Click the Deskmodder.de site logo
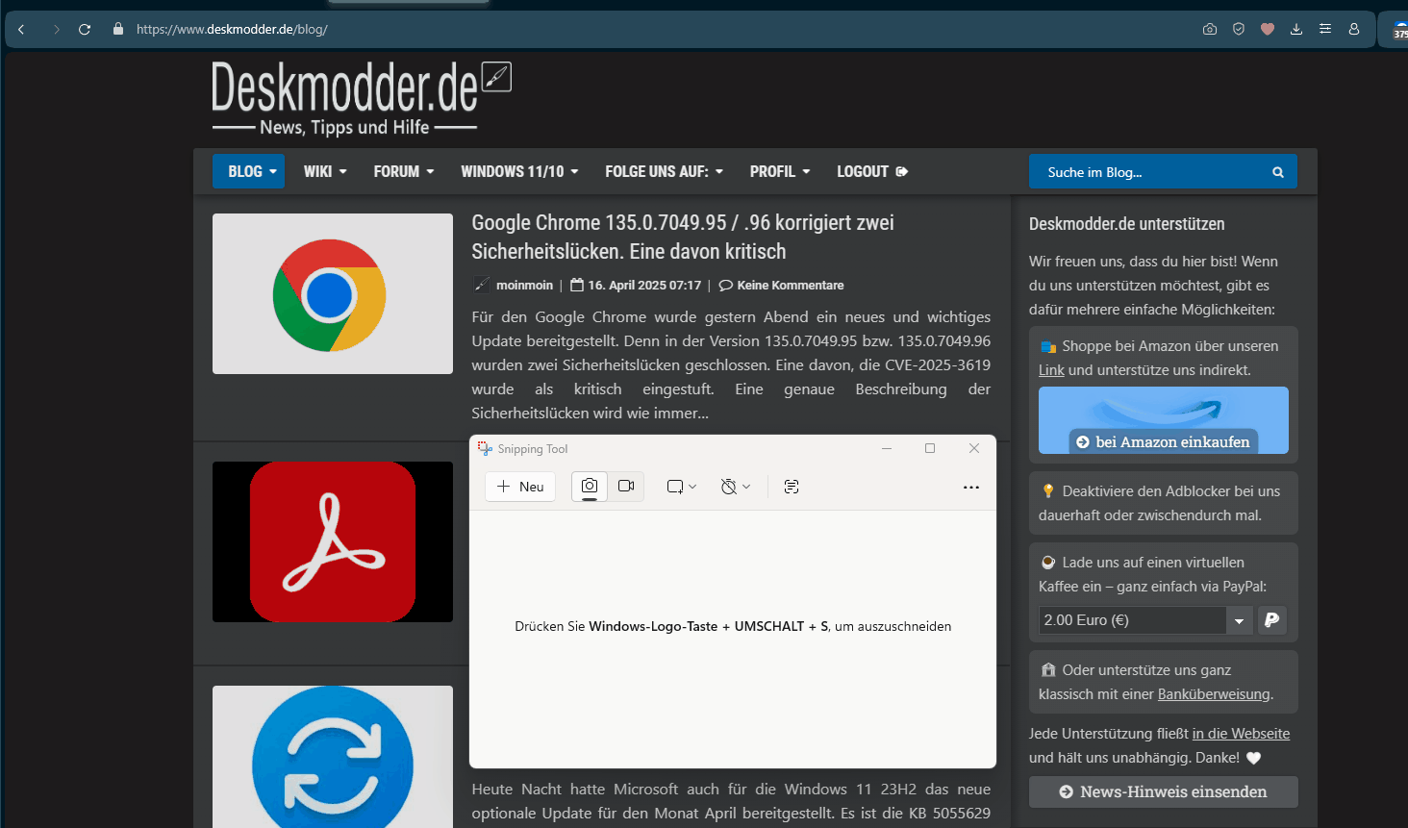Viewport: 1408px width, 828px height. click(x=361, y=99)
